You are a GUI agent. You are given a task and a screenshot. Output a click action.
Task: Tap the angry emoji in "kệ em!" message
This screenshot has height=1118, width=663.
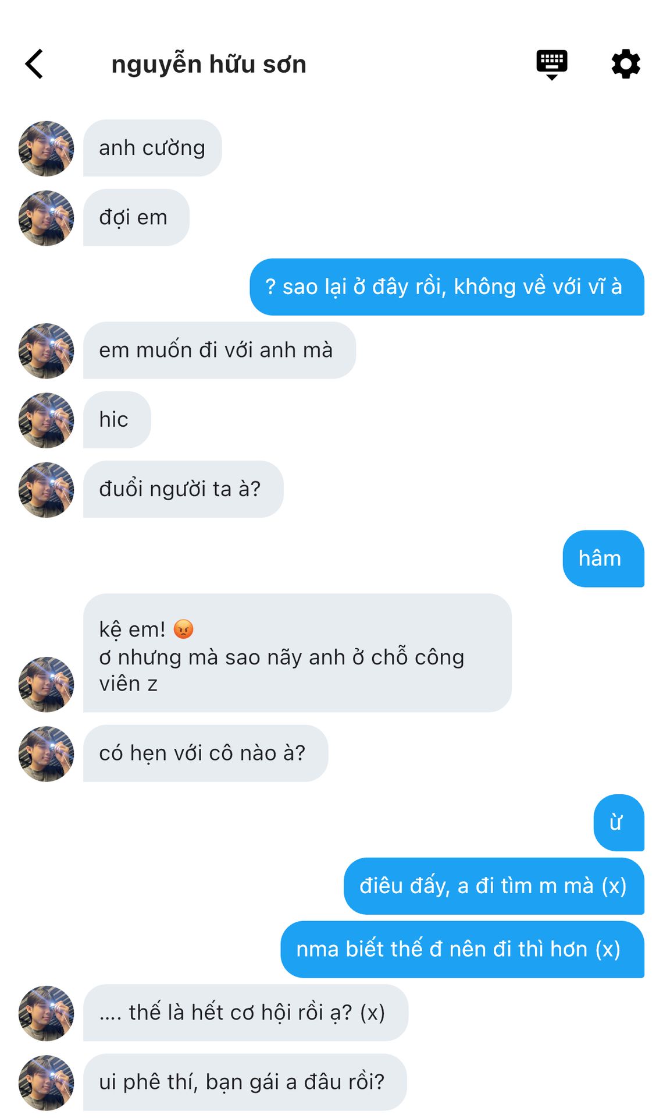point(184,629)
